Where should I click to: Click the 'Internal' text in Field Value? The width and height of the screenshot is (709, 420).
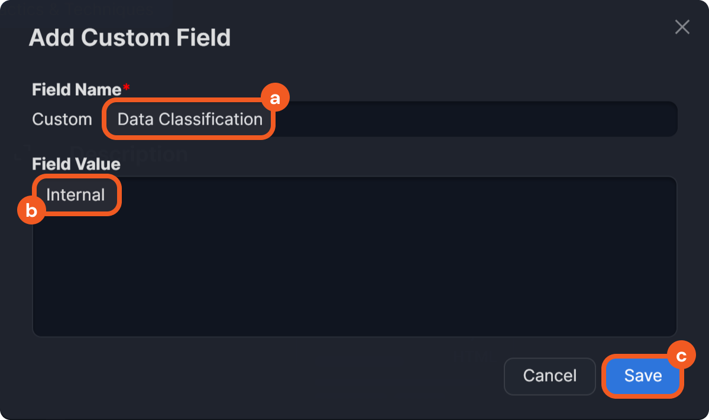76,195
